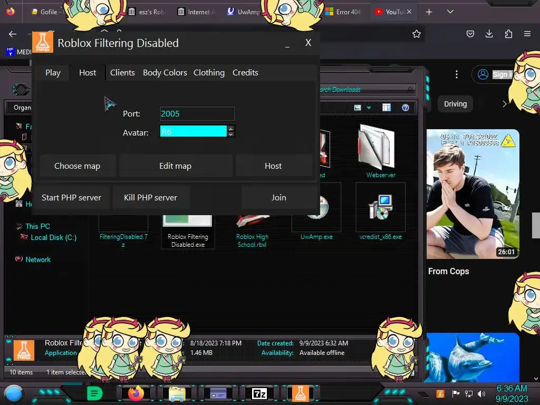Click Kill PHP server
This screenshot has height=405, width=540.
pyautogui.click(x=150, y=198)
